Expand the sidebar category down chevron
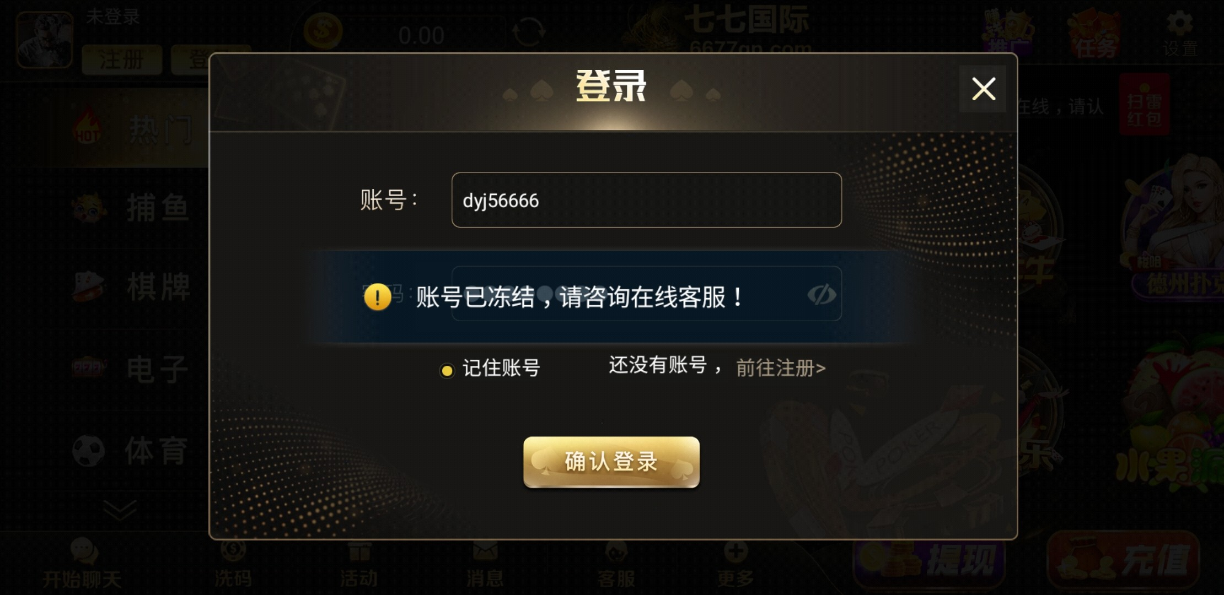This screenshot has height=595, width=1224. coord(120,510)
